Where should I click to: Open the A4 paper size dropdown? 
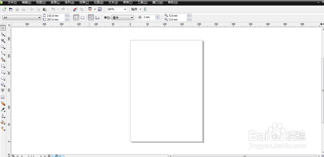pos(40,18)
